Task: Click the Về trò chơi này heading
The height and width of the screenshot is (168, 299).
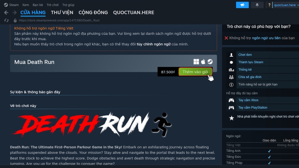Action: 23,106
